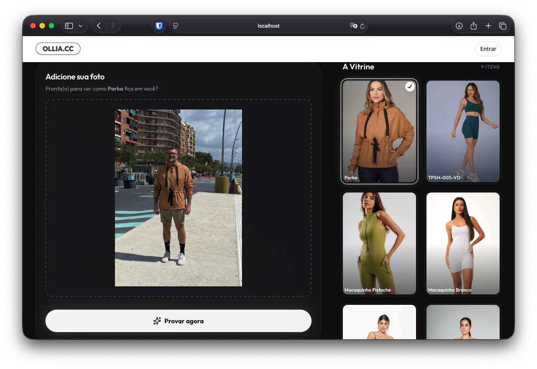Click the '9 ITENS' count label
This screenshot has height=369, width=537.
(x=490, y=67)
